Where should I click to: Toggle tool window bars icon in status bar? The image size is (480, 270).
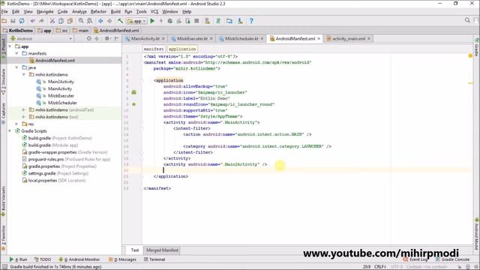[x=4, y=267]
